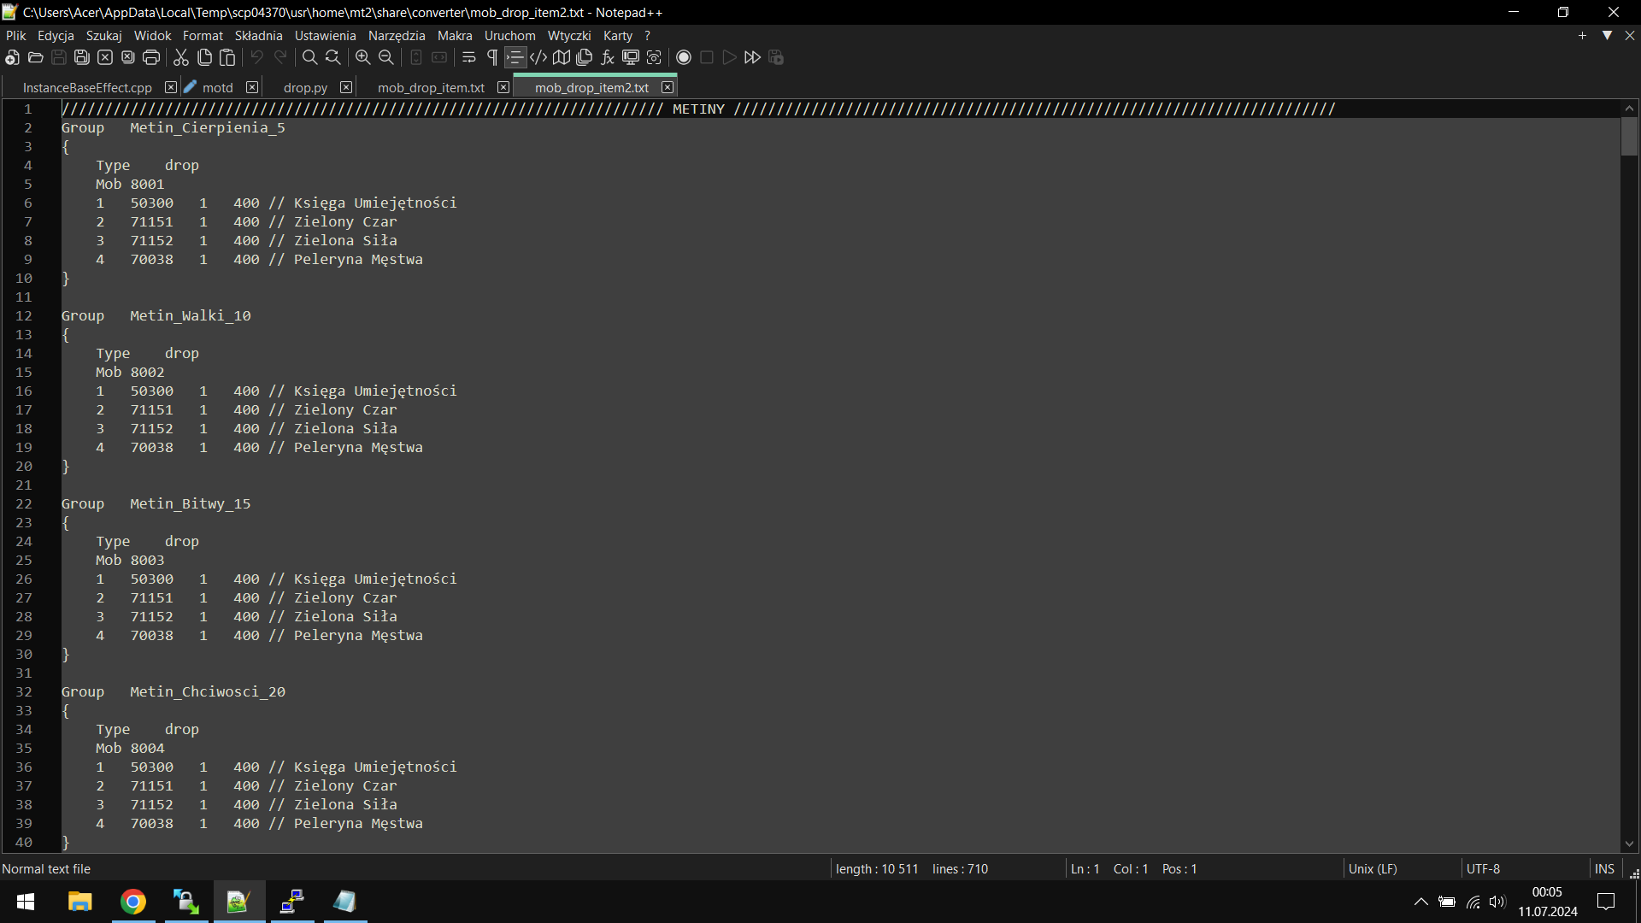Image resolution: width=1641 pixels, height=923 pixels.
Task: Toggle the Indent Guide button
Action: (515, 57)
